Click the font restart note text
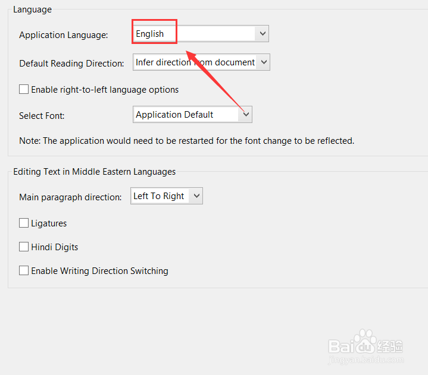Image resolution: width=428 pixels, height=375 pixels. (187, 141)
